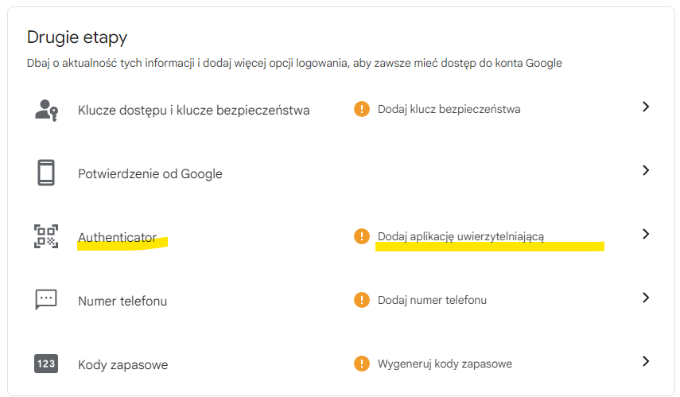Click the Authenticator QR code icon
The height and width of the screenshot is (397, 680).
click(46, 236)
